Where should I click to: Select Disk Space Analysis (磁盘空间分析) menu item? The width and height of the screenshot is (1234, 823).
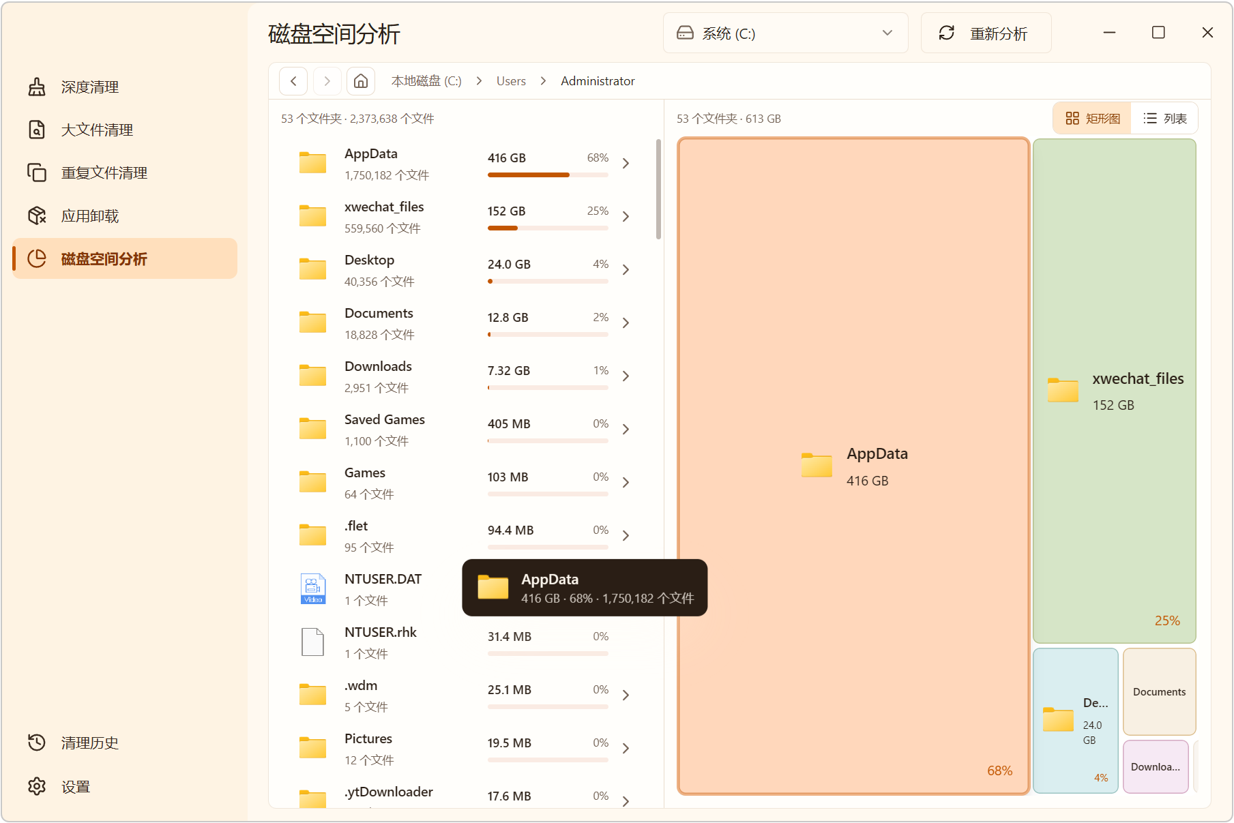(124, 258)
